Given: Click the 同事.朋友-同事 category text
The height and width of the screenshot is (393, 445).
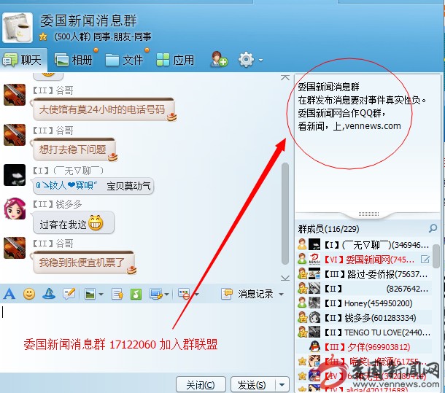Looking at the screenshot, I should (123, 36).
